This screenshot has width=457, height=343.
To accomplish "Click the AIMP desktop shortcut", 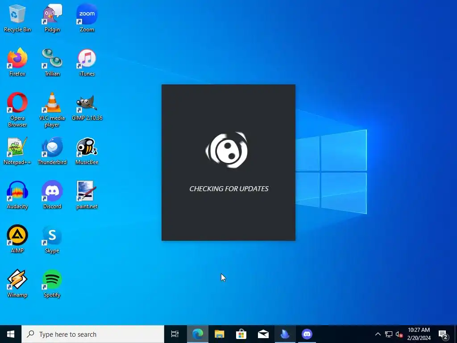I will 17,239.
